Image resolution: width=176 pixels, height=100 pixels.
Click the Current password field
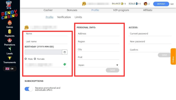150,34
